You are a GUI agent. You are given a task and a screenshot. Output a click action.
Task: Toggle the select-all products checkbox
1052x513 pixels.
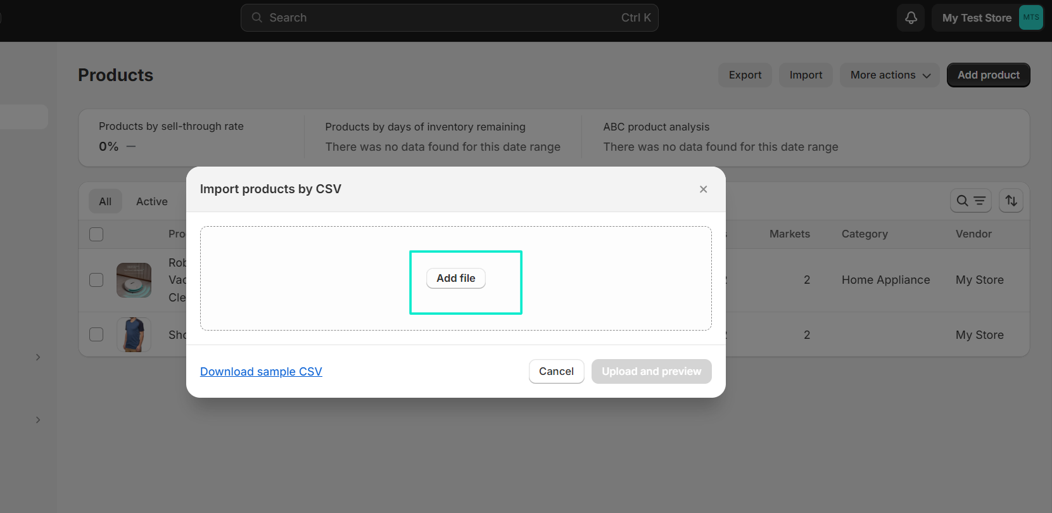point(96,234)
